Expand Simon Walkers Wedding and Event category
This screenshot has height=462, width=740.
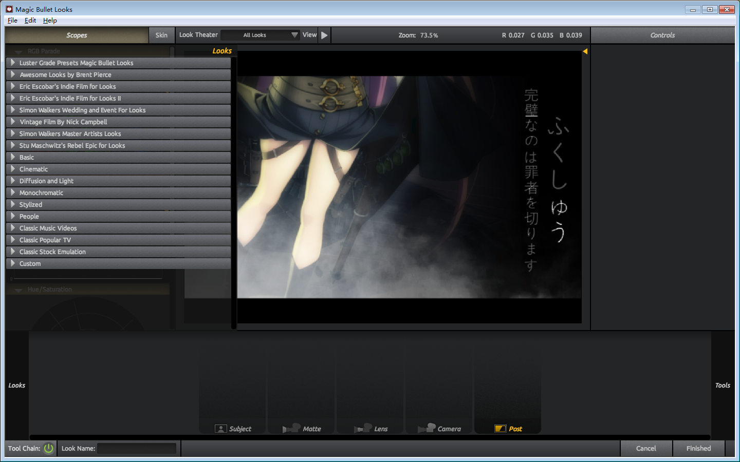(118, 110)
